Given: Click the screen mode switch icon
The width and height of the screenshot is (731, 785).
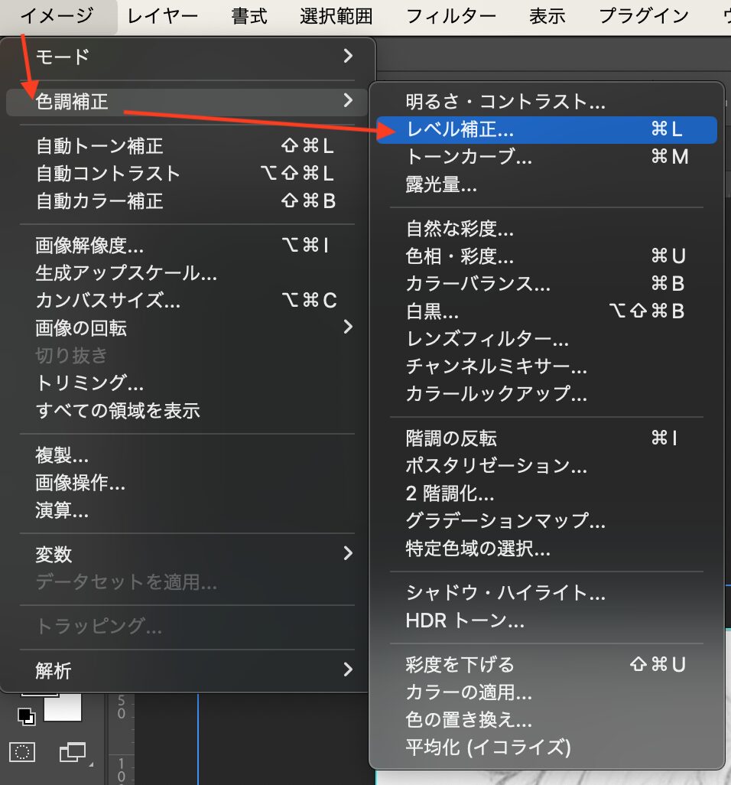Looking at the screenshot, I should [73, 752].
